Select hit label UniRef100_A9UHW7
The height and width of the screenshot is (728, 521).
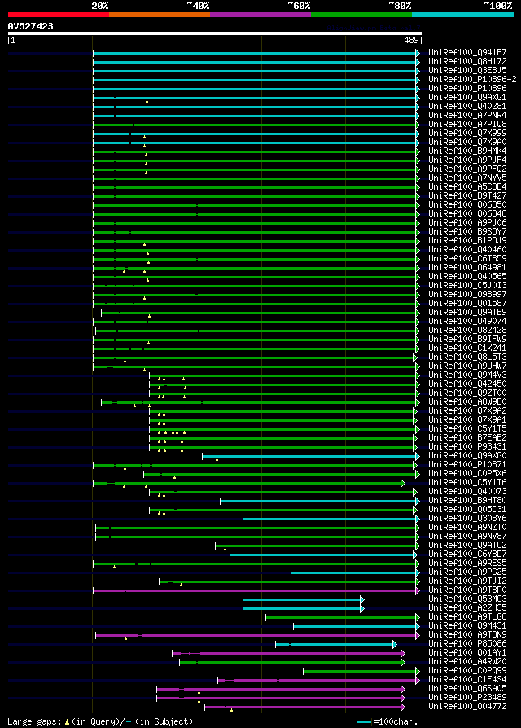[467, 366]
